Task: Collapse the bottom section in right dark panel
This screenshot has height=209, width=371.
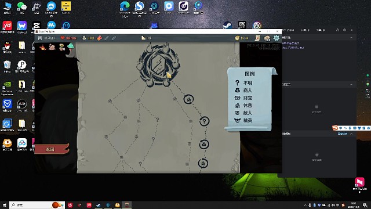Action: tap(351, 134)
